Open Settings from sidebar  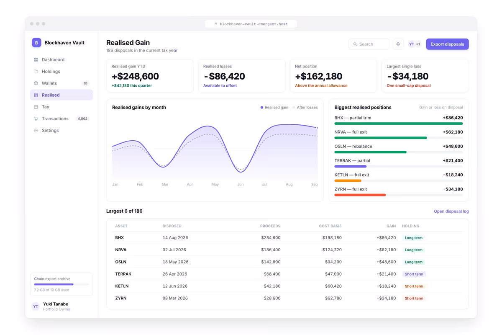click(x=61, y=130)
